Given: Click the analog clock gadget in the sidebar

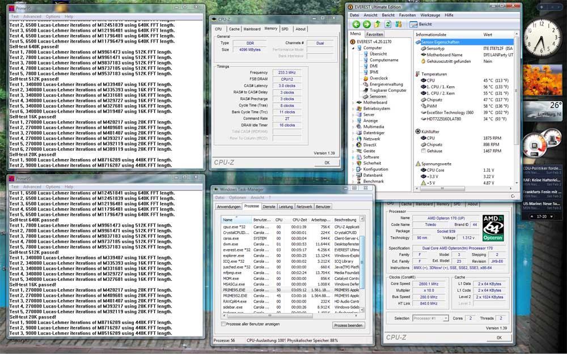Looking at the screenshot, I should 541,38.
